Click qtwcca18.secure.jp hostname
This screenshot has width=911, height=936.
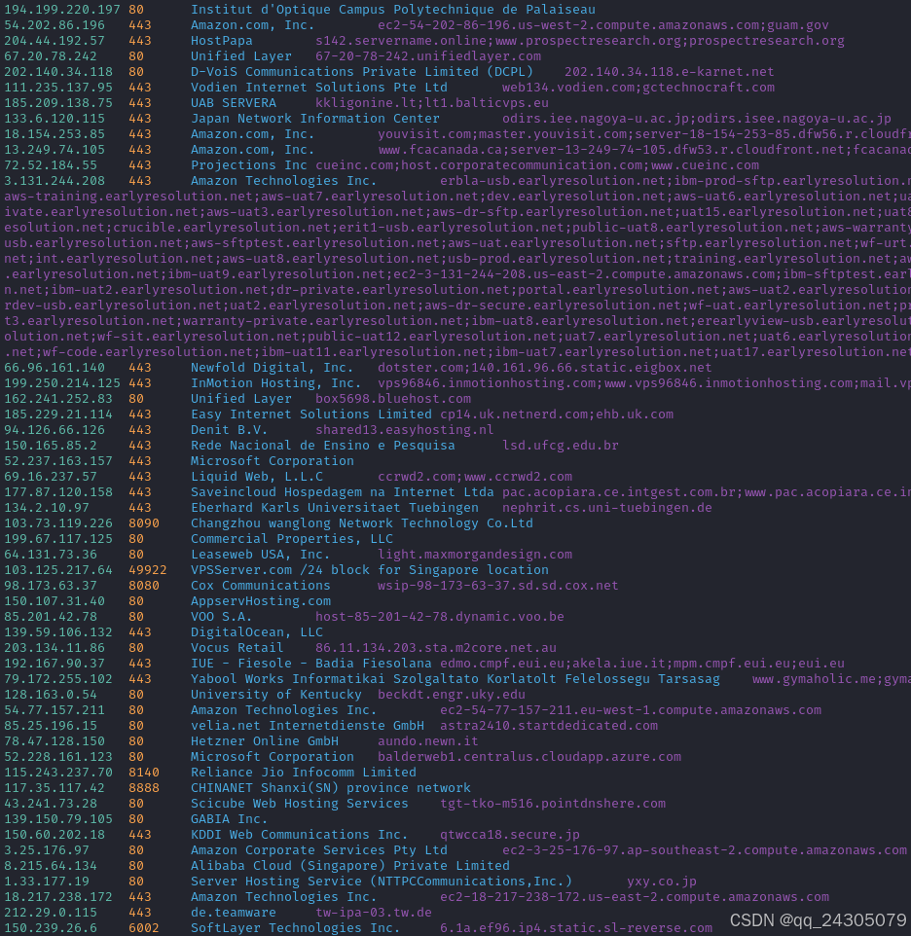click(510, 833)
